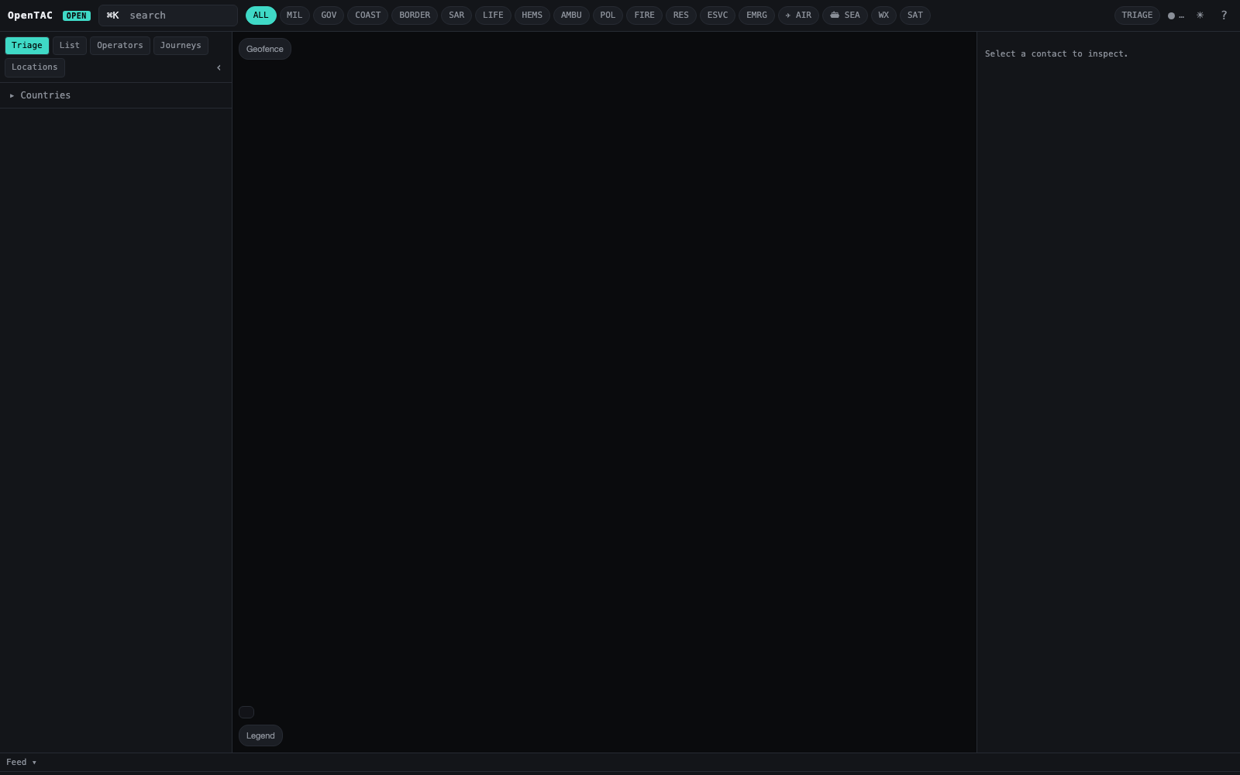
Task: Collapse the sidebar with the left chevron
Action: 219,67
